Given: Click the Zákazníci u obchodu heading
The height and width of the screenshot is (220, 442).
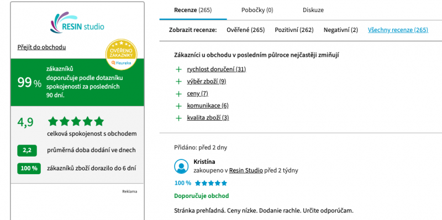Looking at the screenshot, I should pyautogui.click(x=256, y=55).
